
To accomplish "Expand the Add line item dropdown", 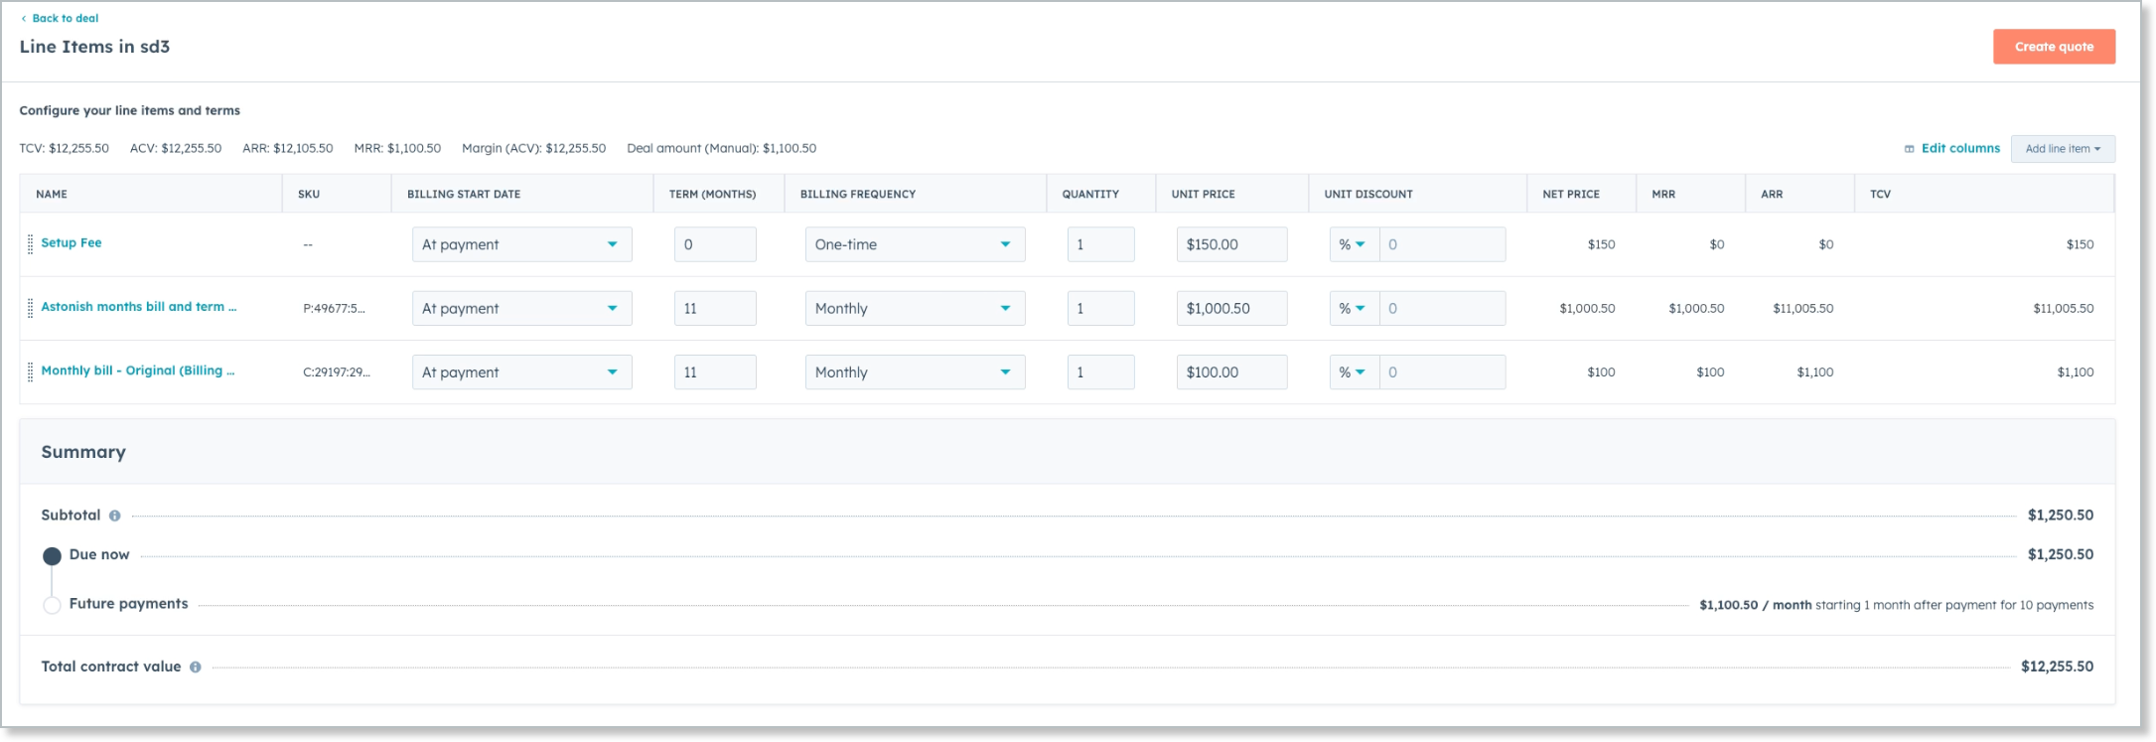I will pos(2062,149).
